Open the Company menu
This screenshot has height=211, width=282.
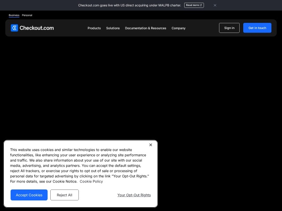[x=178, y=28]
